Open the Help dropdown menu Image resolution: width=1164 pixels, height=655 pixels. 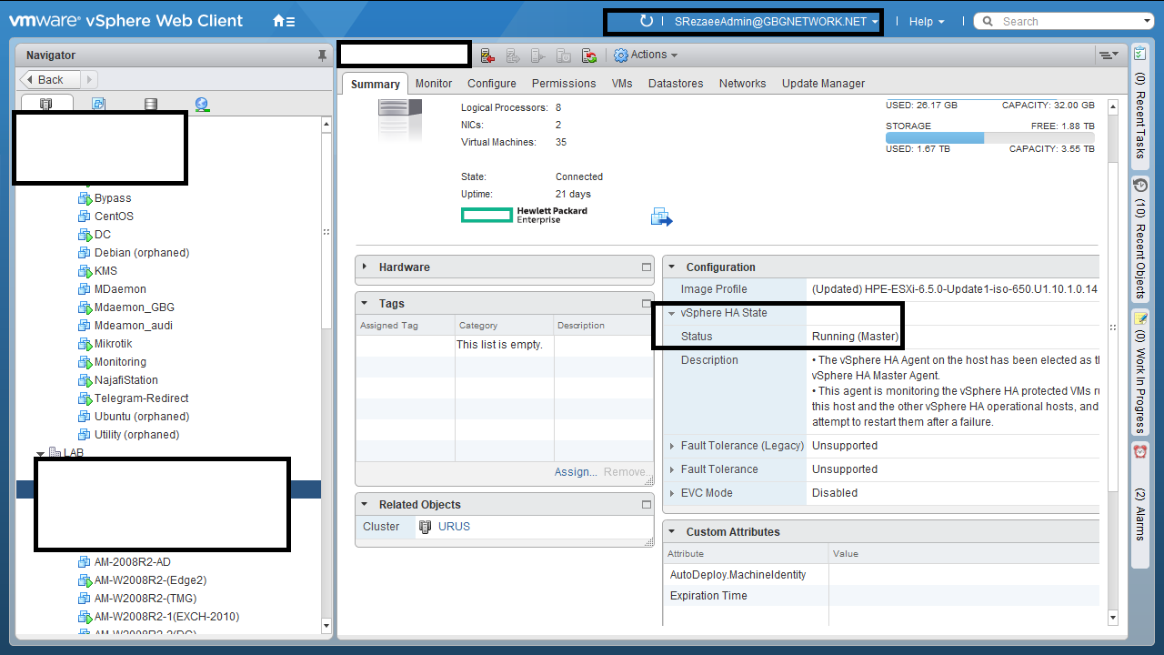(x=926, y=21)
